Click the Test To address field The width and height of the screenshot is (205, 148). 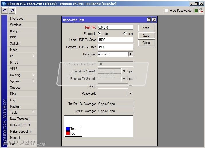coord(115,27)
